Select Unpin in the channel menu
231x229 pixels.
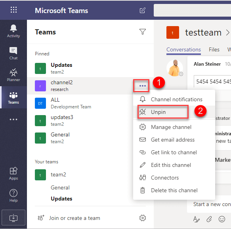tap(174, 112)
